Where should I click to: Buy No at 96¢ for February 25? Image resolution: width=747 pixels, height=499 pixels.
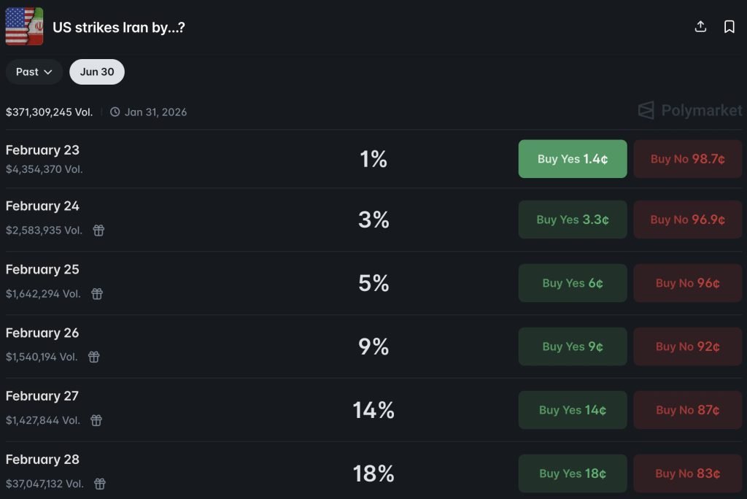tap(687, 283)
